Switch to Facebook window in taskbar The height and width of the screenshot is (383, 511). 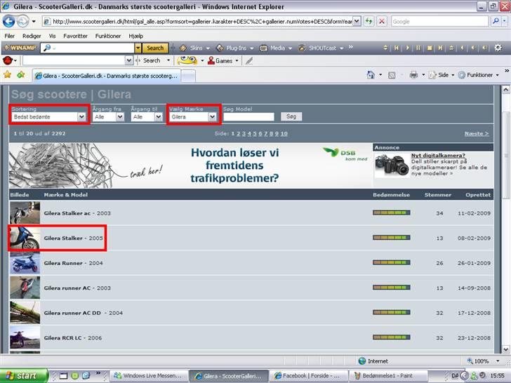coord(307,376)
